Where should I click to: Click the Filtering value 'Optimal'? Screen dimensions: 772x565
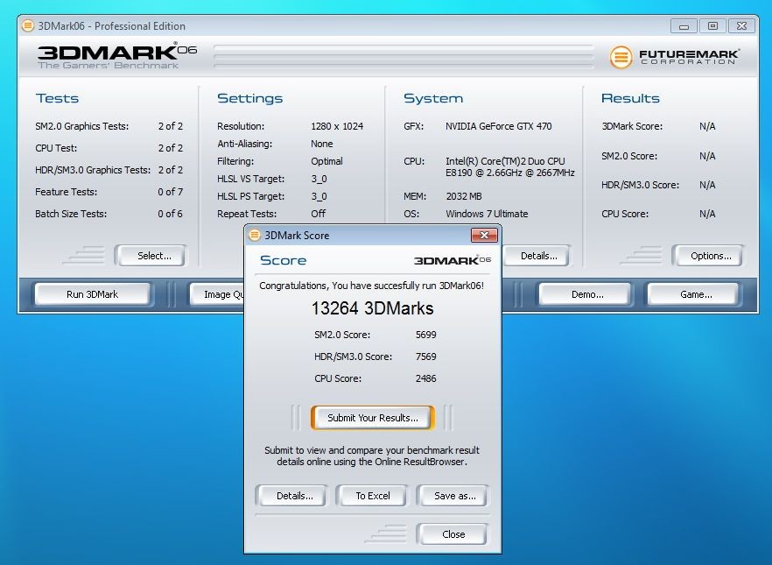(326, 161)
